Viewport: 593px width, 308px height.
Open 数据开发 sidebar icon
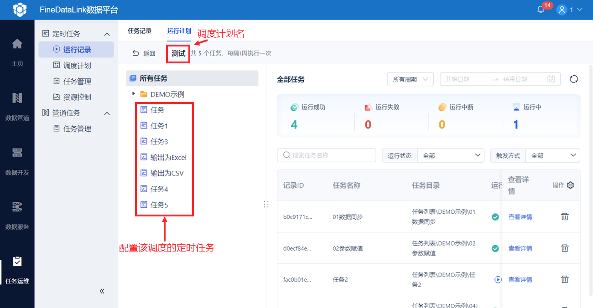click(x=17, y=152)
